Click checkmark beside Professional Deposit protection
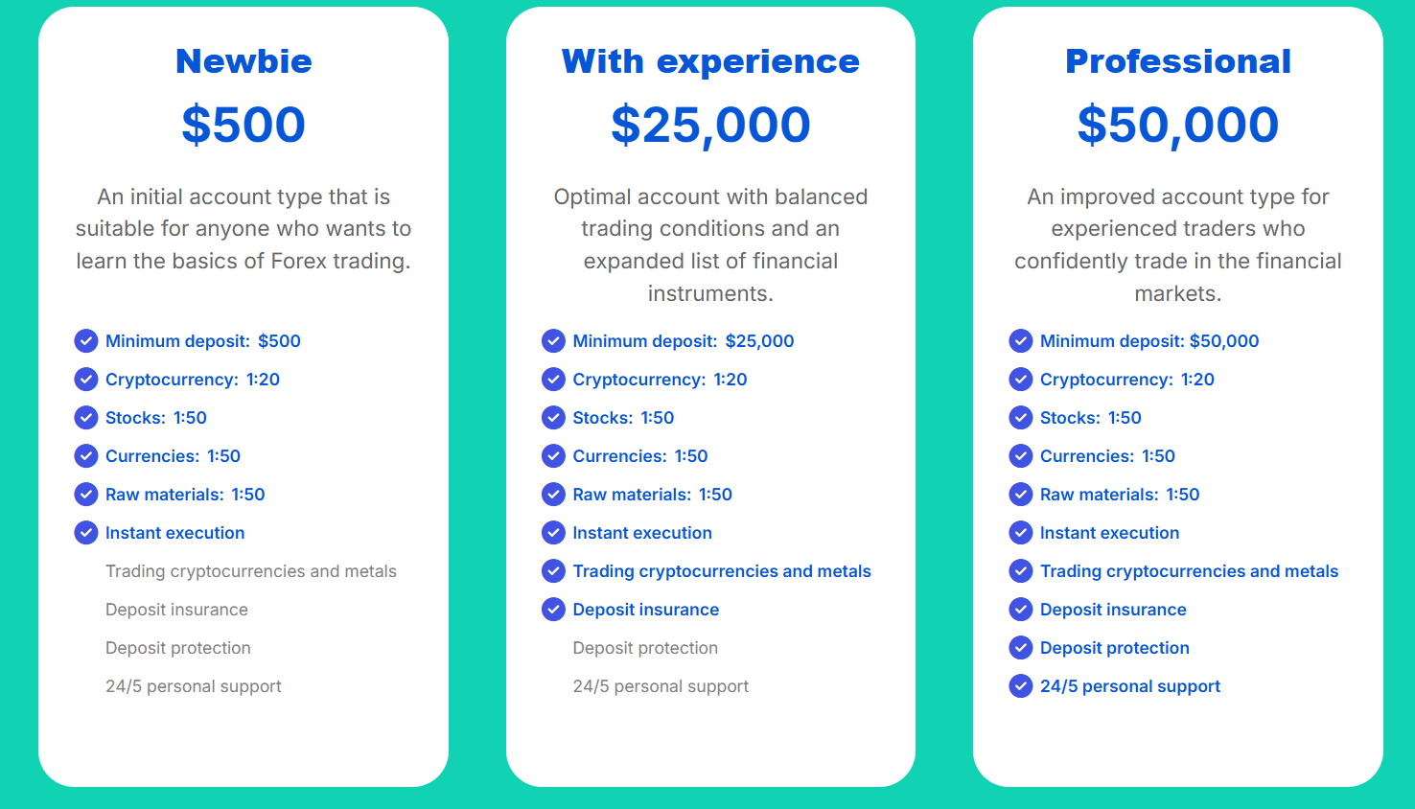The width and height of the screenshot is (1415, 809). [x=1021, y=648]
